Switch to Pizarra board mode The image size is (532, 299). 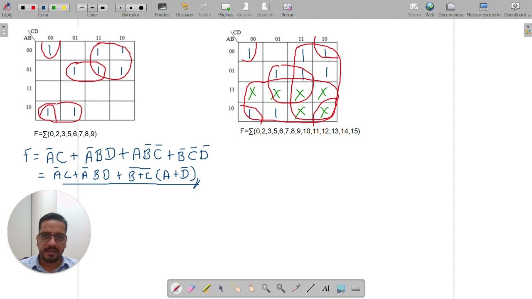(x=414, y=10)
